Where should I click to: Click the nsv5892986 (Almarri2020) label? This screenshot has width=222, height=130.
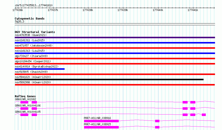[x=33, y=82]
